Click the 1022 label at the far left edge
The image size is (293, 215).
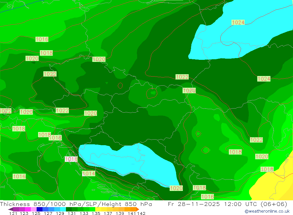point(6,111)
